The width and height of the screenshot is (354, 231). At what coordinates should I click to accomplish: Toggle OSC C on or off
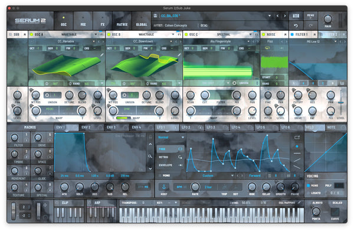pos(186,34)
